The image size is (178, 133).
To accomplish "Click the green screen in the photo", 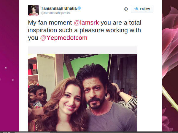I will coord(86,63).
